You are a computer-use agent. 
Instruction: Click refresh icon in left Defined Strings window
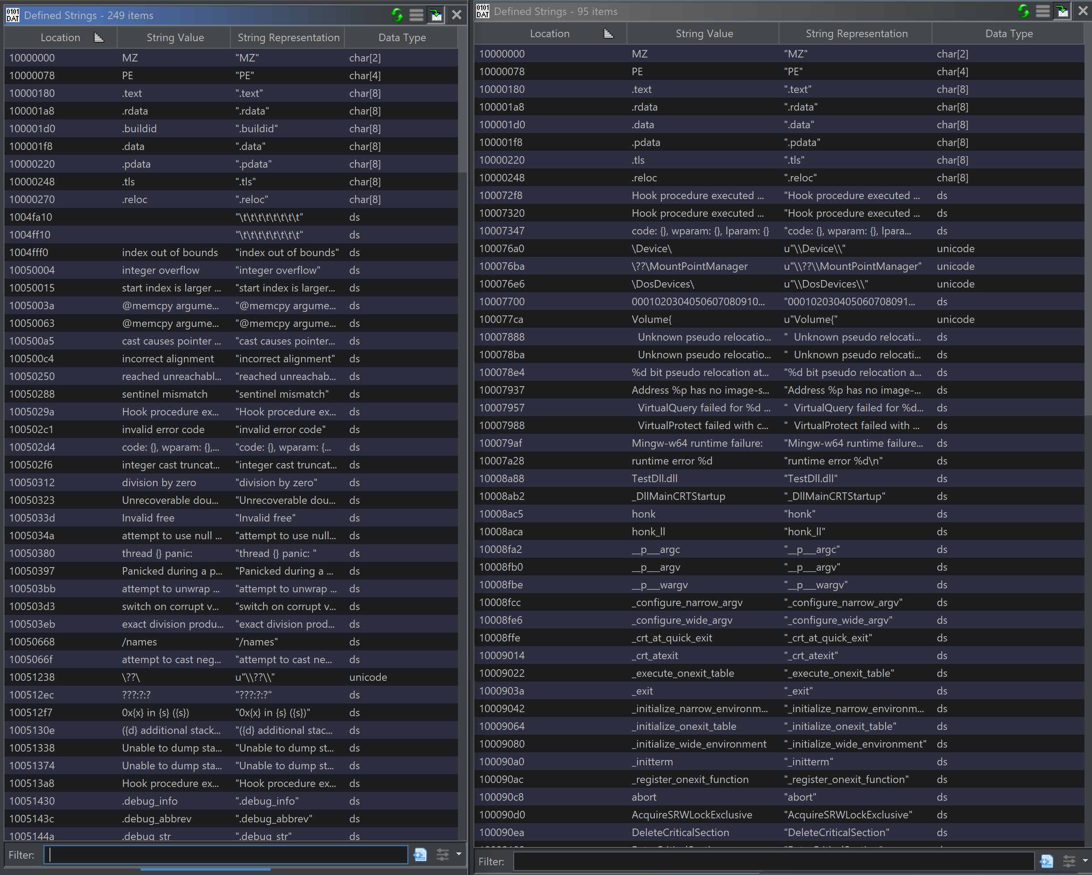tap(397, 15)
